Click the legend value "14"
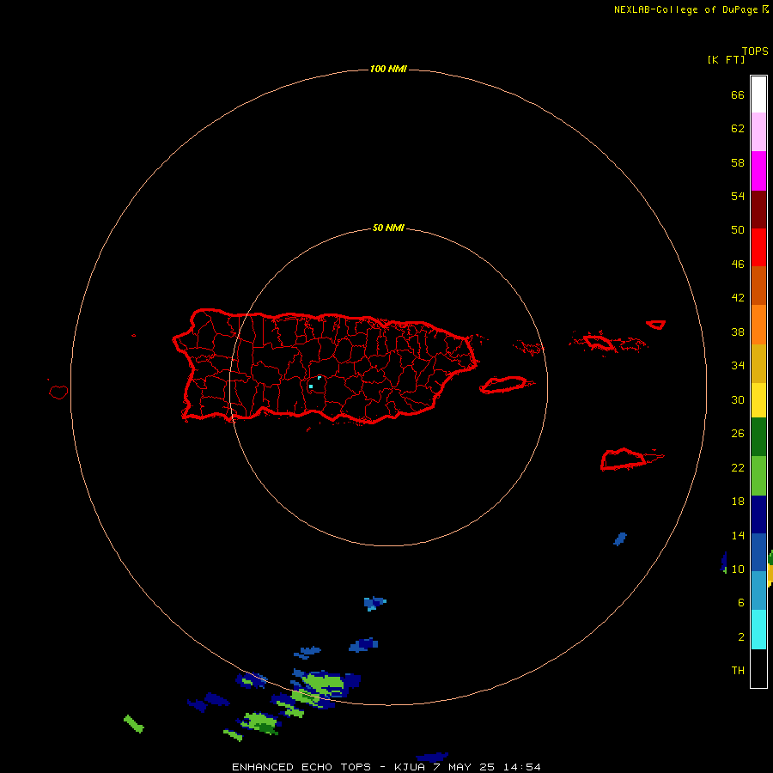The height and width of the screenshot is (773, 773). [x=738, y=535]
